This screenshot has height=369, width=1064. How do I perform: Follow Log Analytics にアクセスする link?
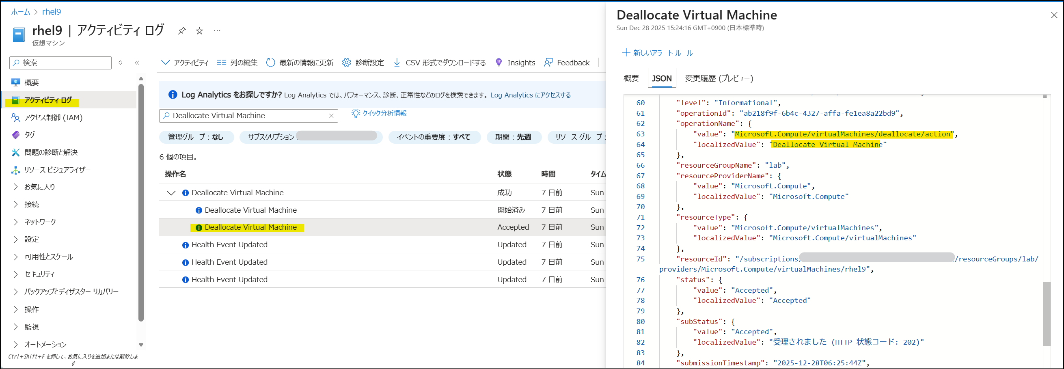coord(530,95)
